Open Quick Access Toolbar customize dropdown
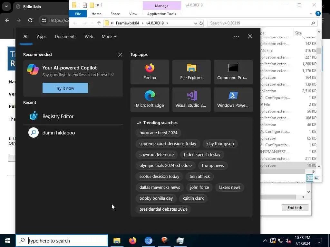Image resolution: width=330 pixels, height=247 pixels. 98,5
